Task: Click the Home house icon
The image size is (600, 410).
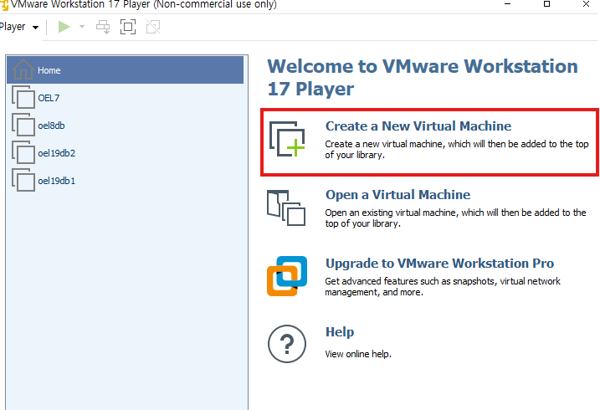Action: pos(23,69)
